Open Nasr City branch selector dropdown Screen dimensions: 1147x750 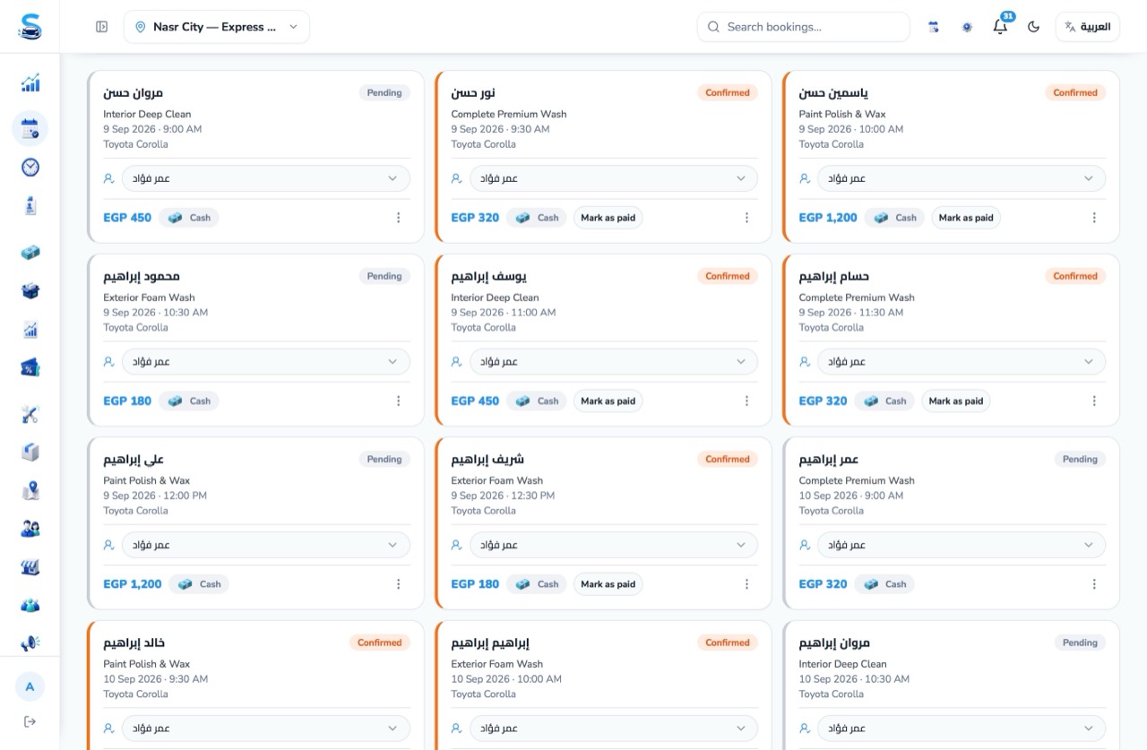click(x=217, y=27)
